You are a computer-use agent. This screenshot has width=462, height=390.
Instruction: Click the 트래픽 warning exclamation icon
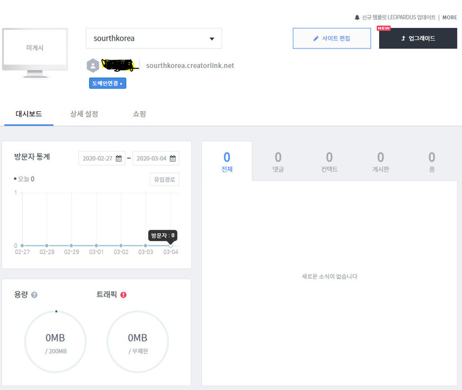[124, 295]
